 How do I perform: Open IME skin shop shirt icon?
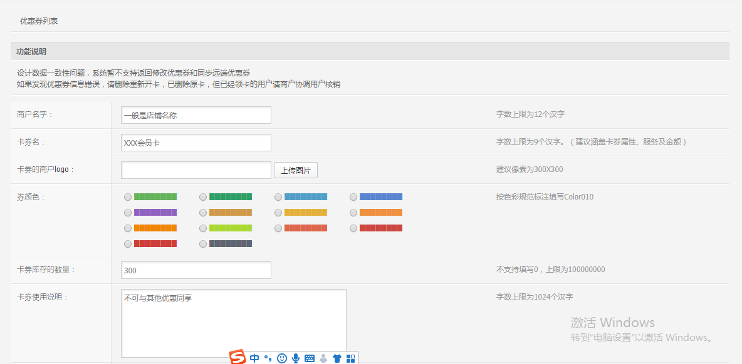coord(337,358)
